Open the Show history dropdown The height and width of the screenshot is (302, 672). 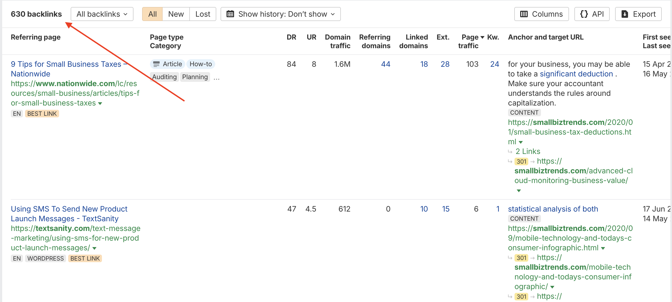coord(281,14)
